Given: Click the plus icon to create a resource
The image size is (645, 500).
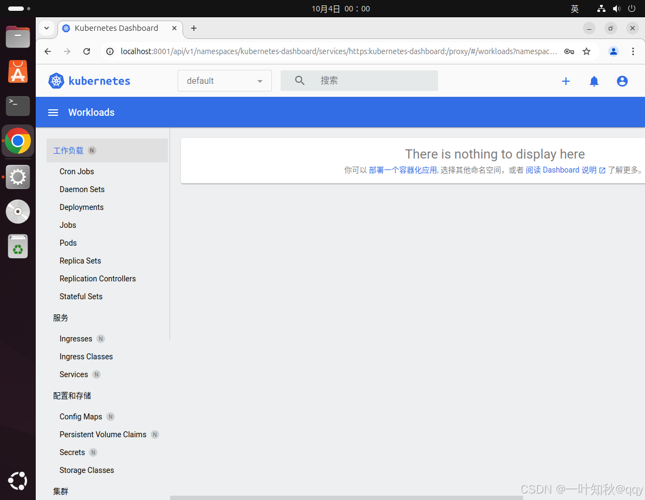Looking at the screenshot, I should (x=566, y=81).
